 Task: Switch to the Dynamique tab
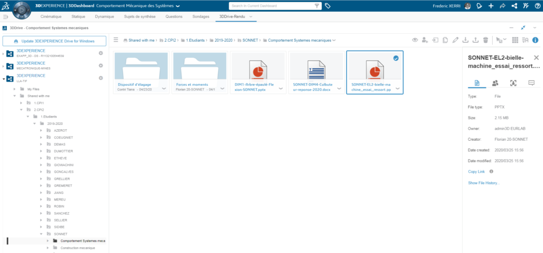(104, 16)
